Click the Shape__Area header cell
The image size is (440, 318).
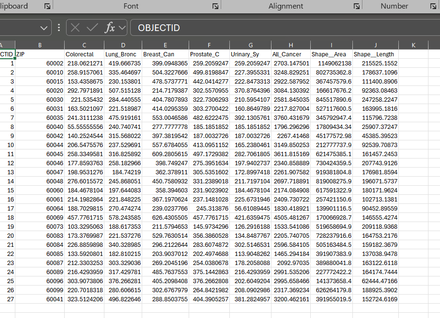pyautogui.click(x=331, y=54)
